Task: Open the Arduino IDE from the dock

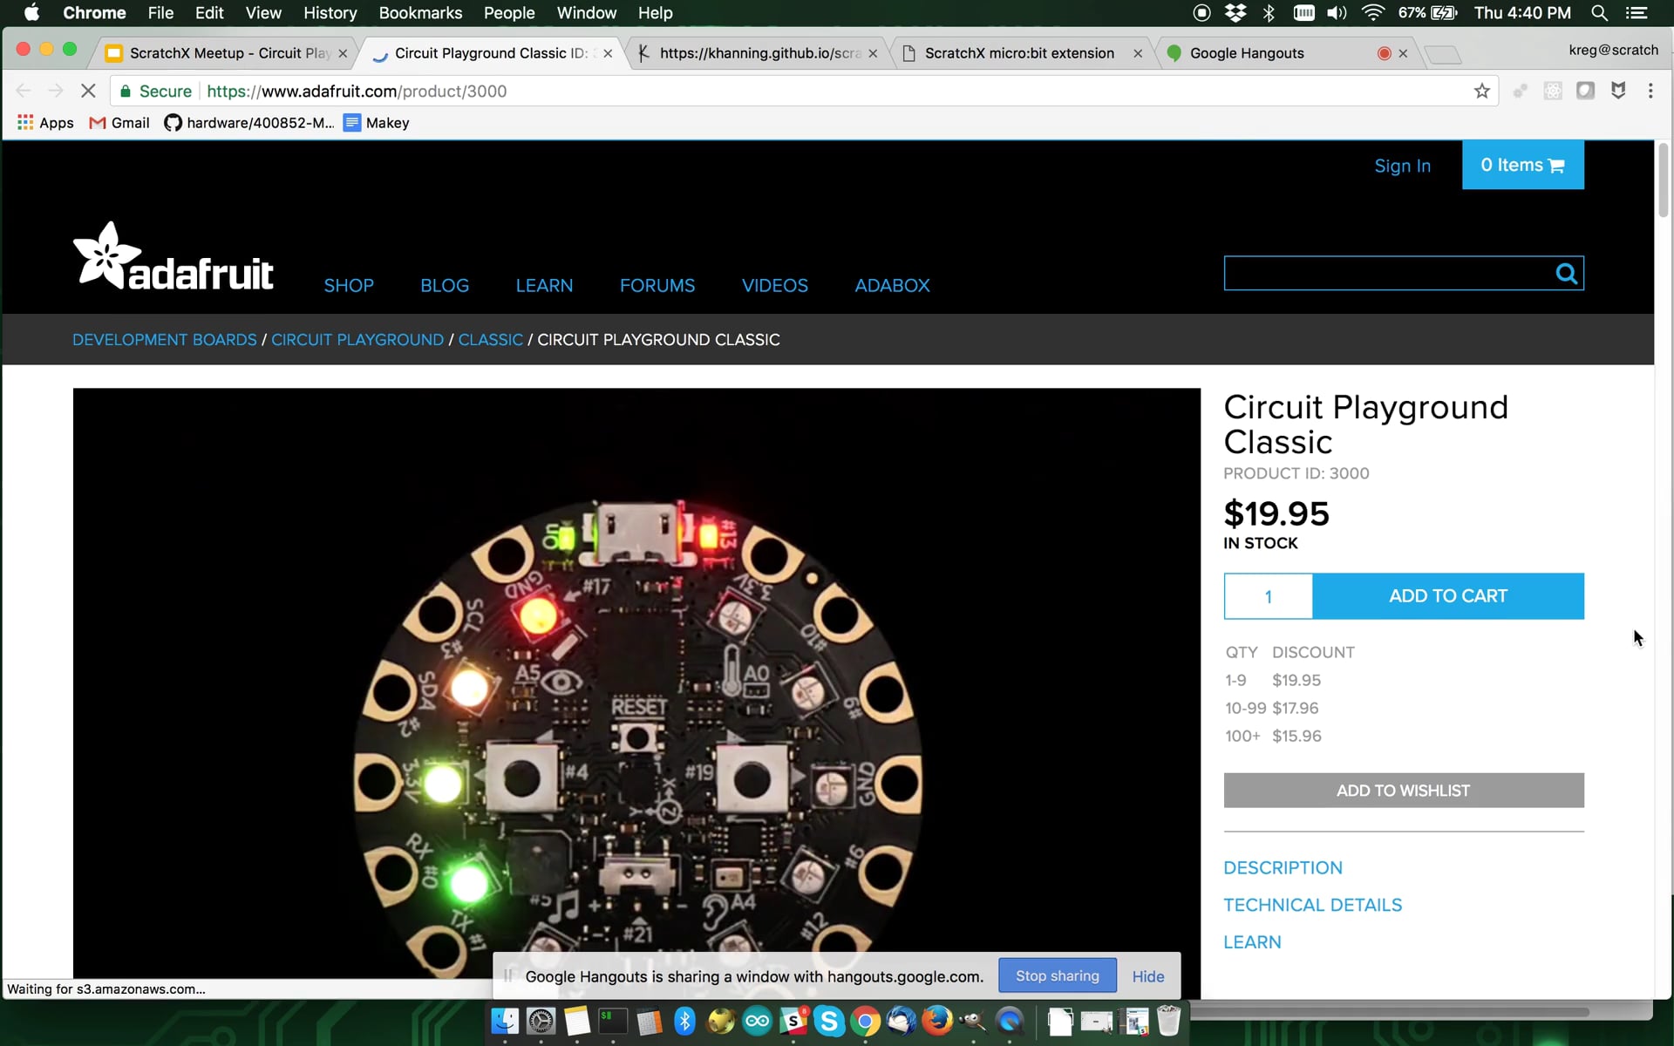Action: click(757, 1022)
